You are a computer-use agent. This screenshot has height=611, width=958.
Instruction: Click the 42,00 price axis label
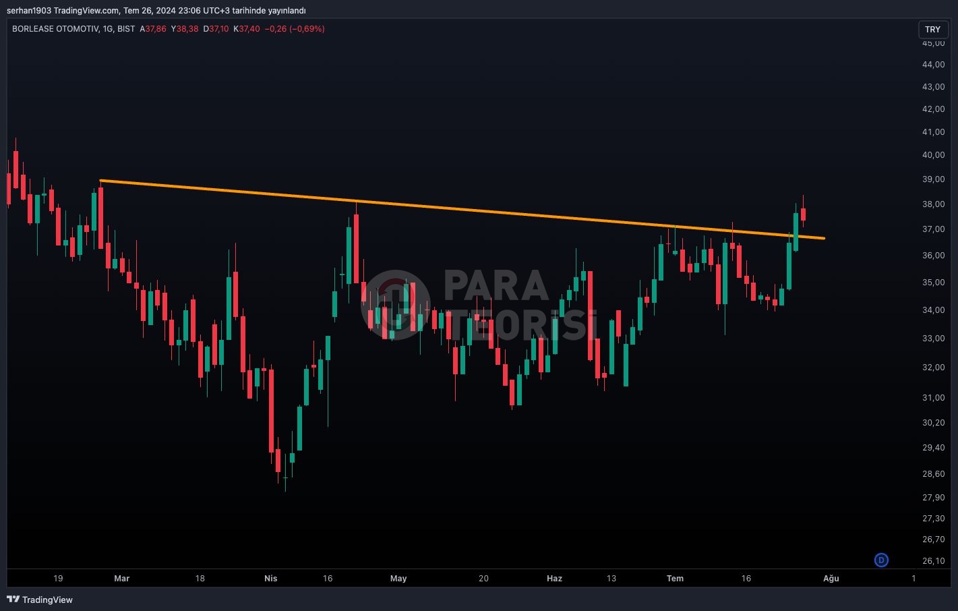tap(933, 109)
